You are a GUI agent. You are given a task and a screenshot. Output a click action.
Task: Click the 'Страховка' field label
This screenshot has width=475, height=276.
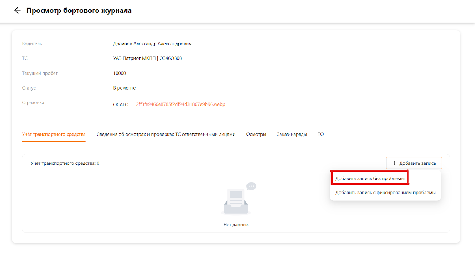[33, 102]
